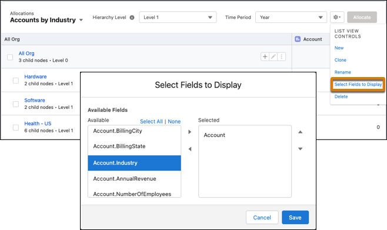Check the Hardware row checkbox

16,81
